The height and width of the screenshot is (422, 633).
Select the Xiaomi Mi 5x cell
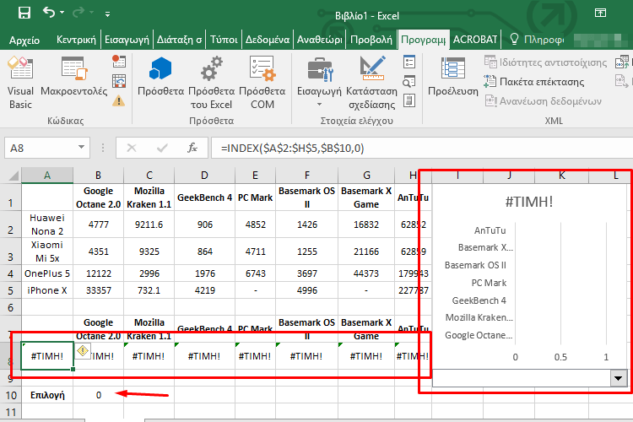[47, 252]
